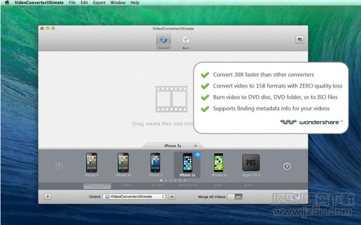The height and width of the screenshot is (225, 361).
Task: Choose the iPhone 5 device preset
Action: tap(155, 164)
